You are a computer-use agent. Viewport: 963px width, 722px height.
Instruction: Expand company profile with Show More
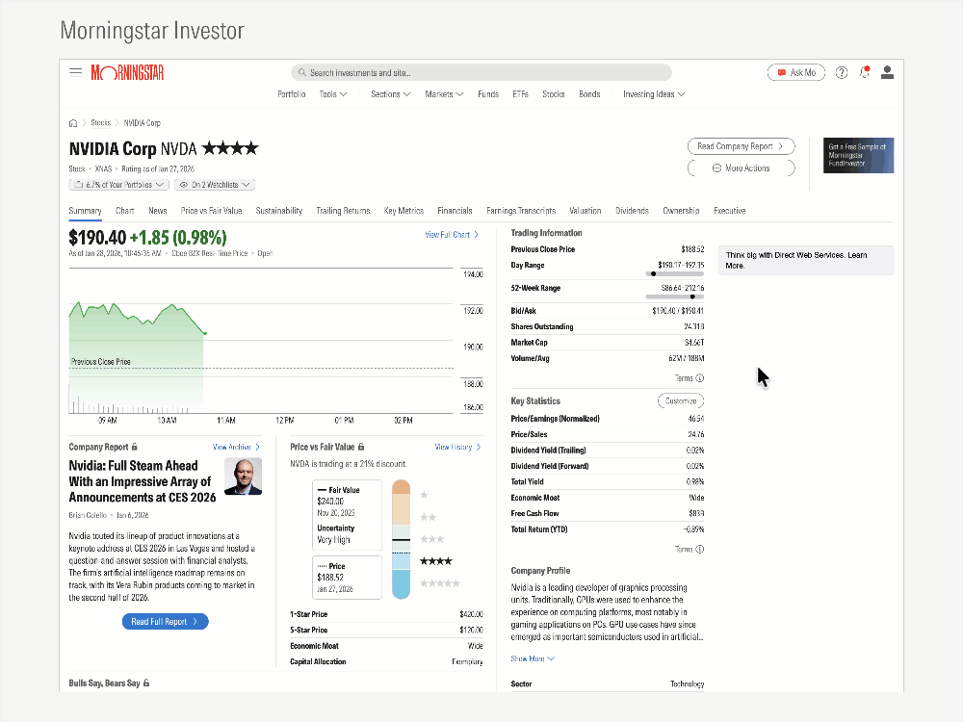(533, 658)
